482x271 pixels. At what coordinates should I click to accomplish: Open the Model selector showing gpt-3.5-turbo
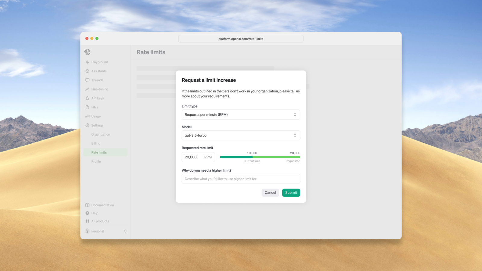point(240,135)
